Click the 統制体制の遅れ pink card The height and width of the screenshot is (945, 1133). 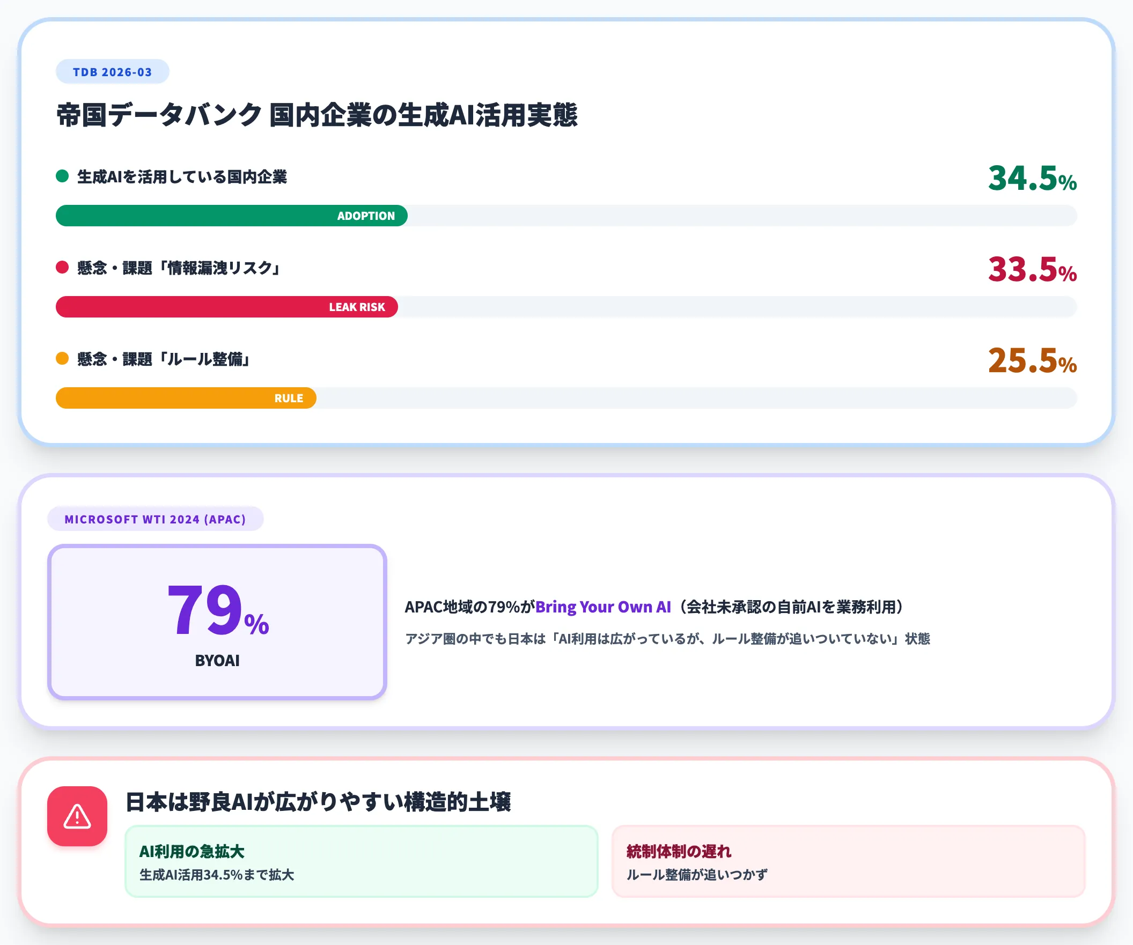tap(848, 861)
